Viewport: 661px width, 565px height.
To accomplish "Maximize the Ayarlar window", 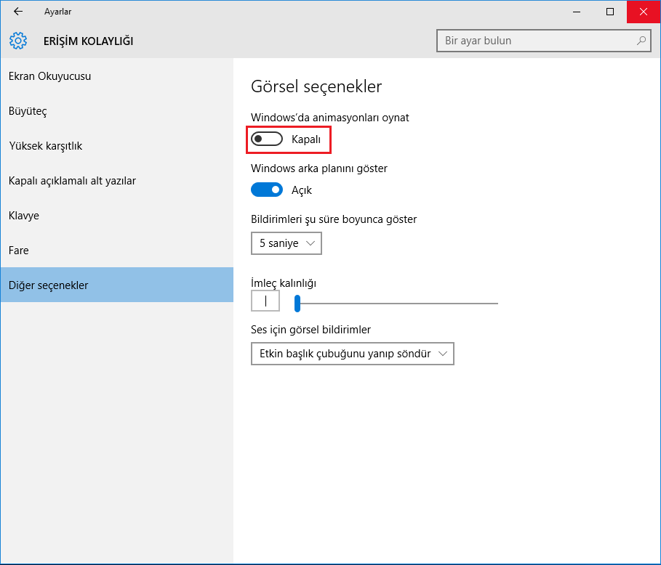I will coord(610,12).
